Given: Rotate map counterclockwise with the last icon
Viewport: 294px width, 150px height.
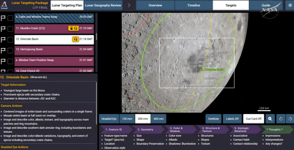Looking at the screenshot, I should tap(290, 119).
